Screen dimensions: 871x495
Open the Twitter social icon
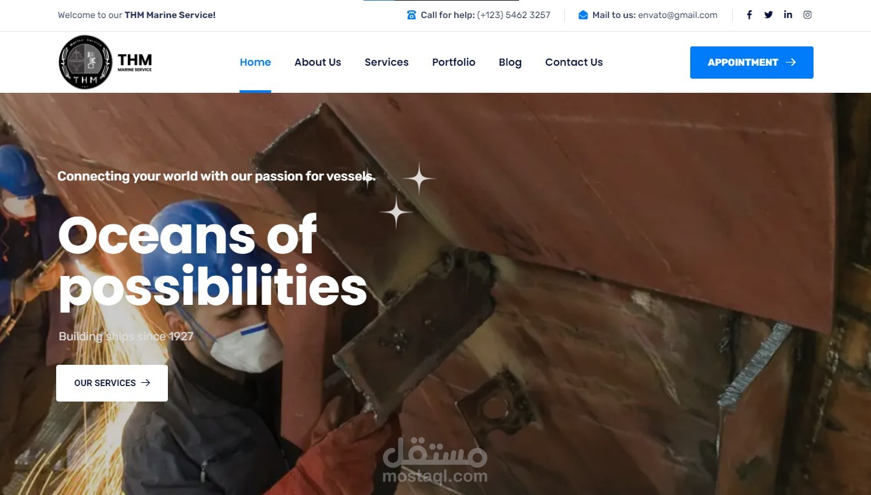coord(768,15)
